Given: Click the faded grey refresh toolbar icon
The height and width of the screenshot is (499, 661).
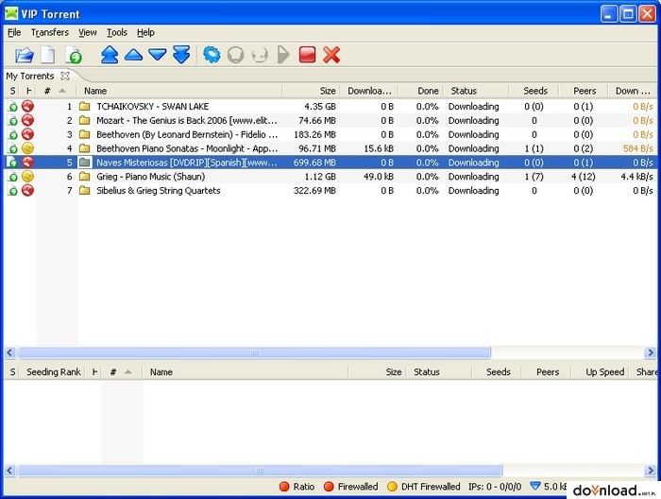Looking at the screenshot, I should pos(260,55).
